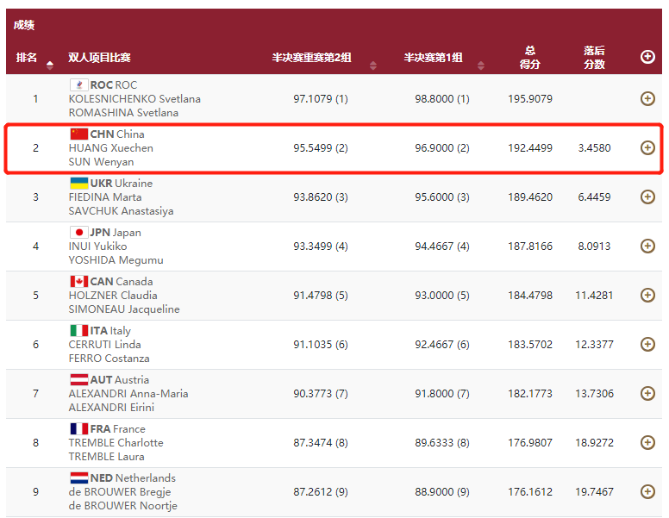Expand details for China row
The width and height of the screenshot is (669, 518).
[x=647, y=148]
